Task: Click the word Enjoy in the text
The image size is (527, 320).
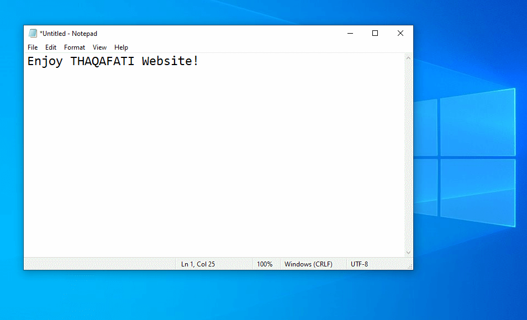Action: tap(45, 62)
